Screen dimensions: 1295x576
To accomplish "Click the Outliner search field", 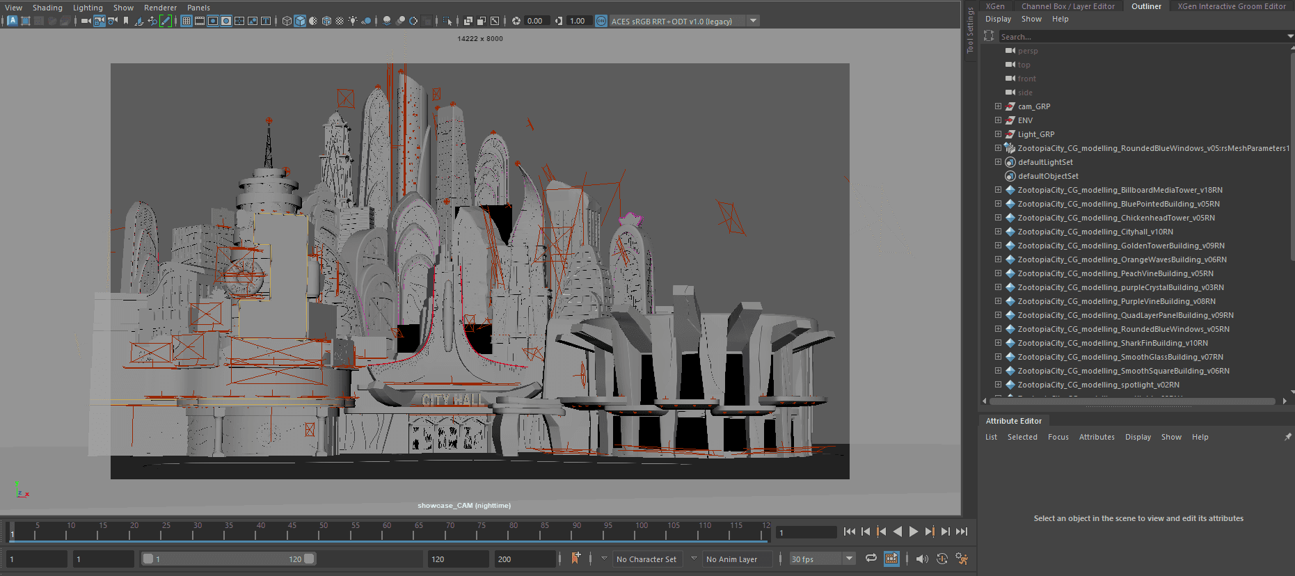I will (x=1141, y=36).
